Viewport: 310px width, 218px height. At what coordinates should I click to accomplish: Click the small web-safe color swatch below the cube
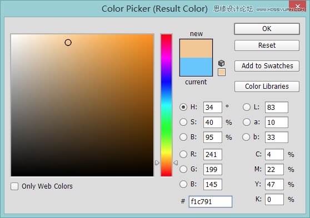click(222, 72)
